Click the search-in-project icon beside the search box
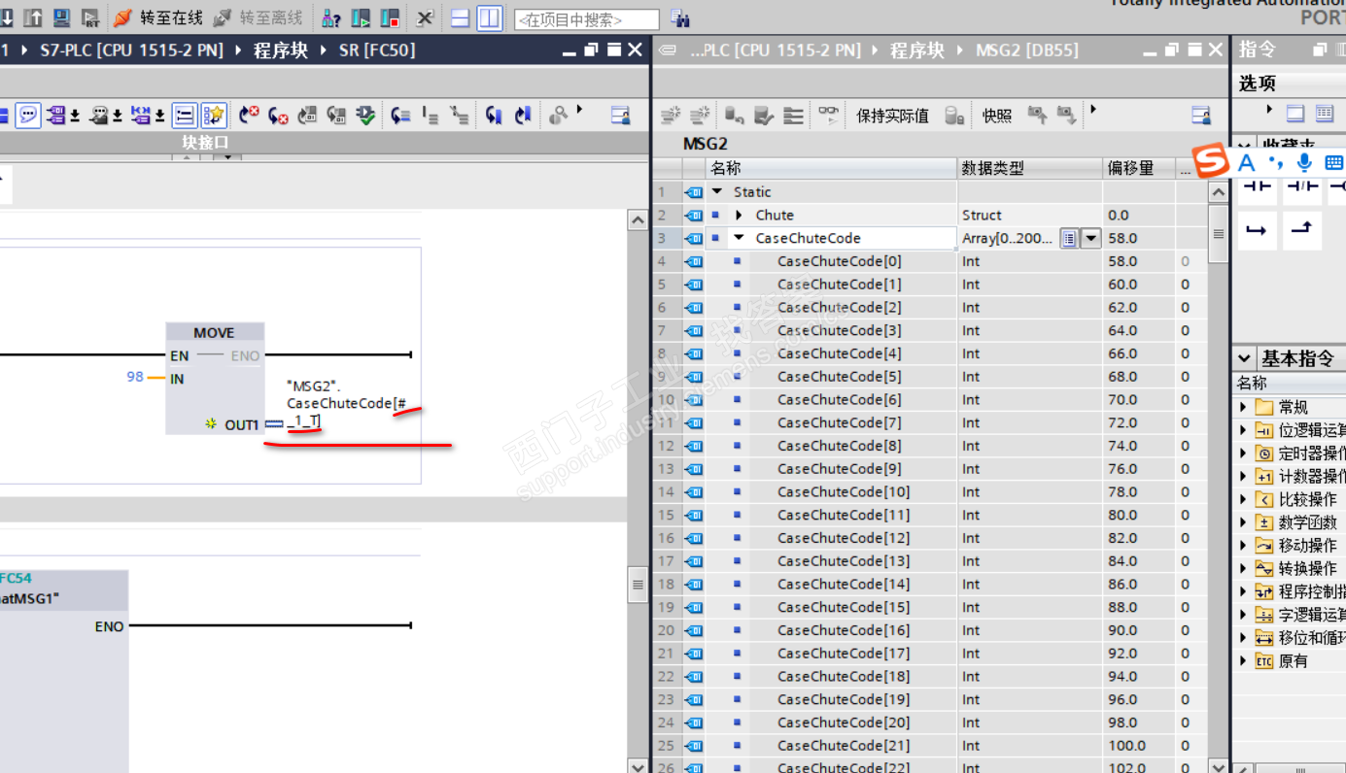This screenshot has width=1346, height=773. pos(680,18)
